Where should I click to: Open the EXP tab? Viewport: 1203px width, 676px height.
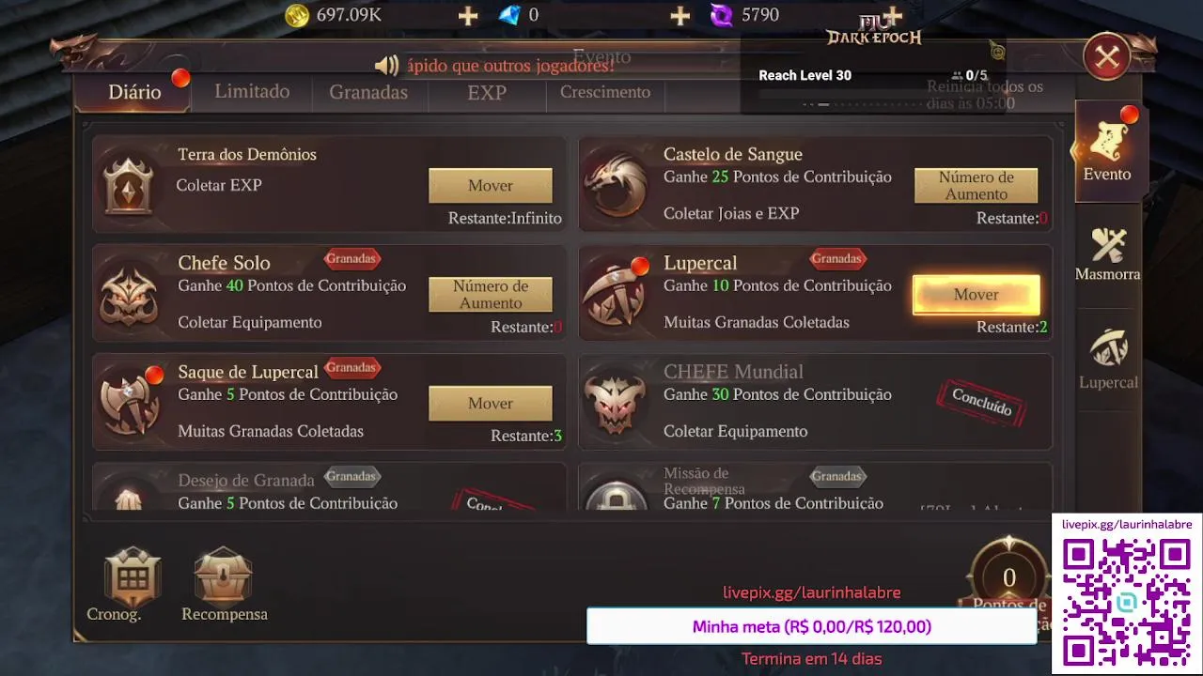487,92
